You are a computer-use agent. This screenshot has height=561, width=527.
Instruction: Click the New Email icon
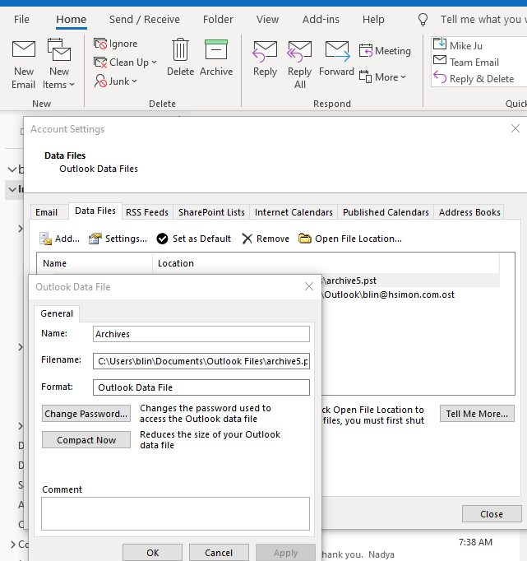point(24,49)
